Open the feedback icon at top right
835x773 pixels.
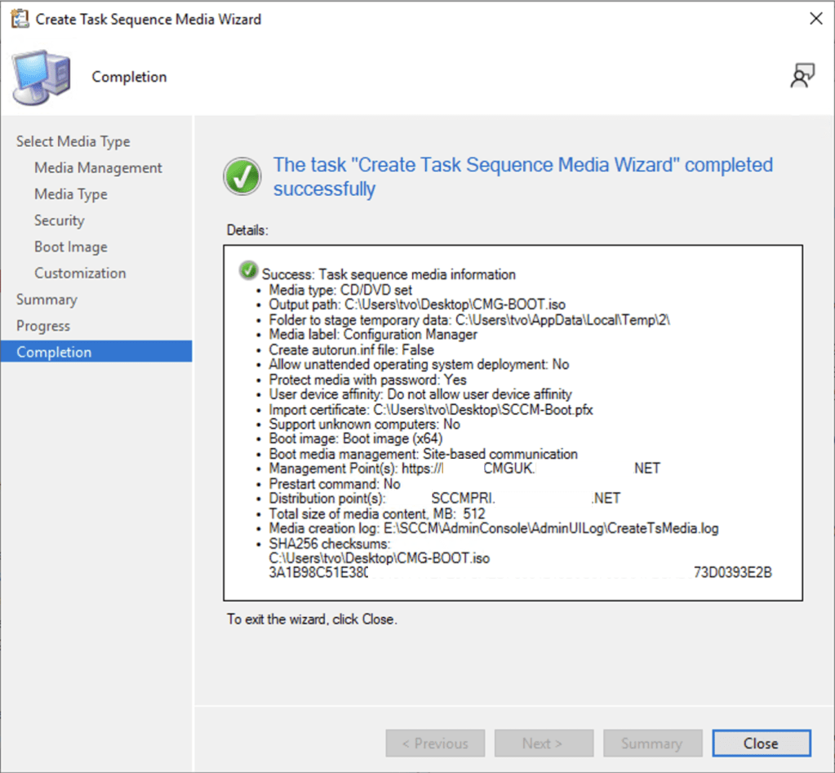coord(802,76)
